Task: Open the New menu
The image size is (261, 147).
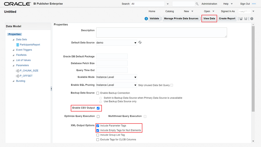Action: coord(188,11)
